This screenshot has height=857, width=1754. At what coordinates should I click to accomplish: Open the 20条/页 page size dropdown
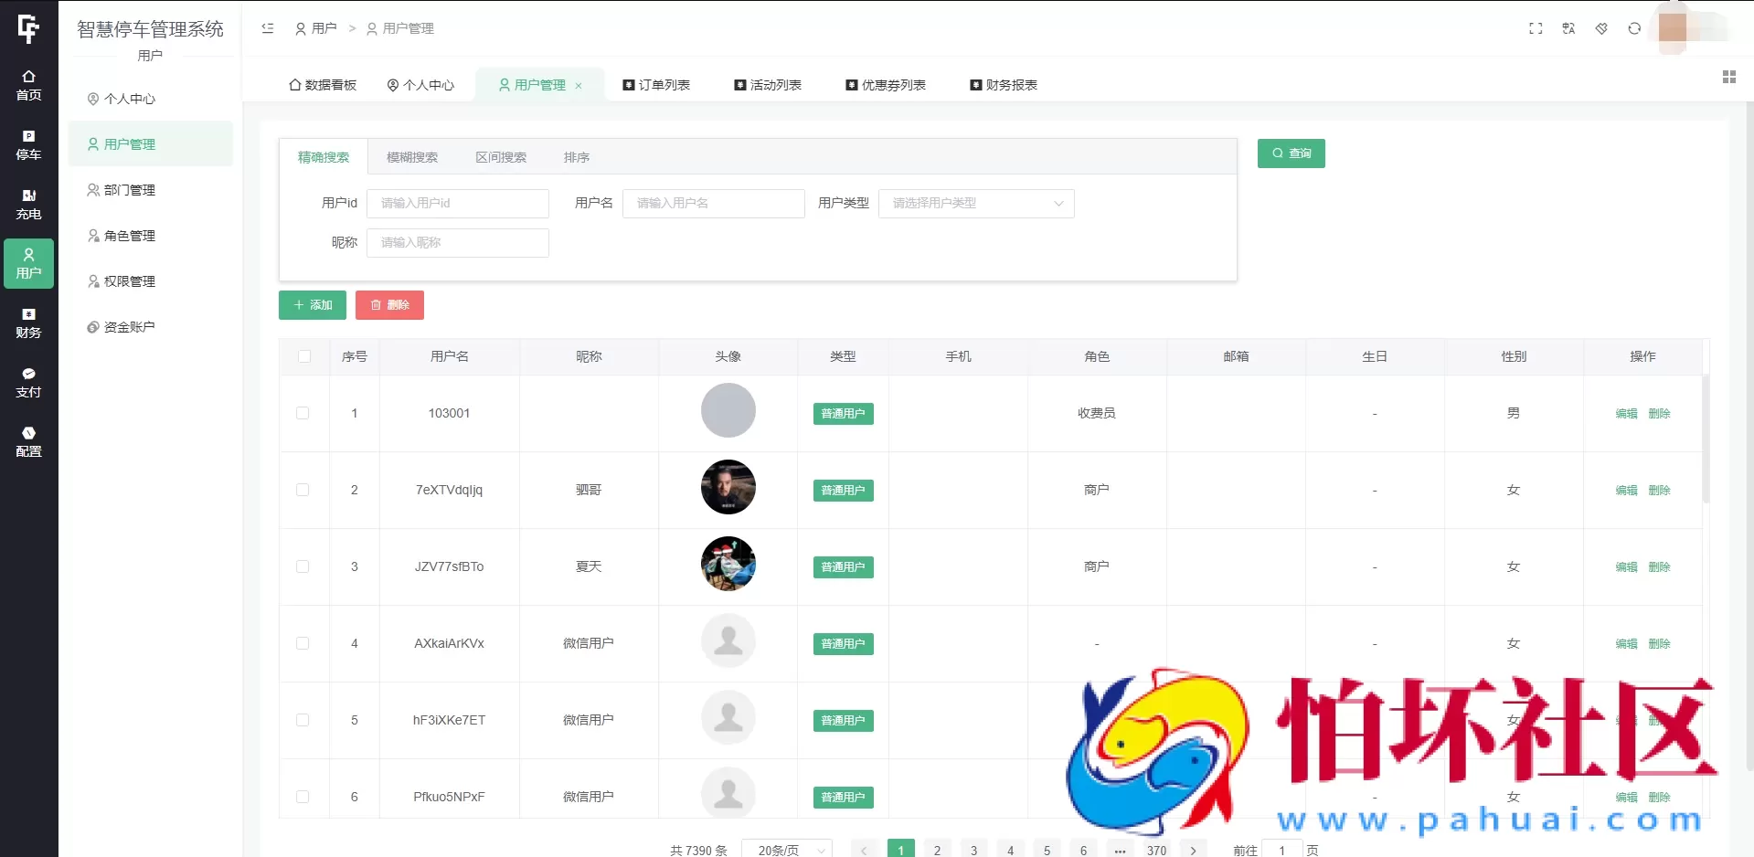tap(785, 849)
